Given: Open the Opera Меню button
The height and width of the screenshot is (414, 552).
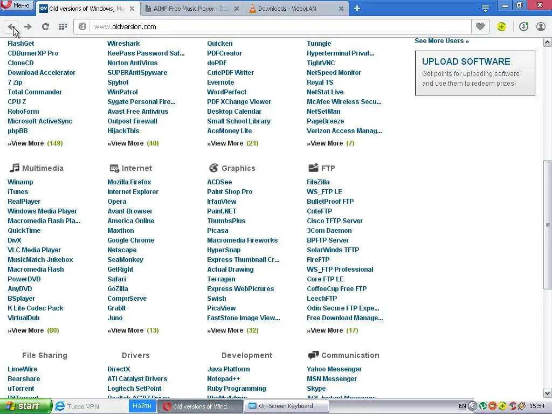Looking at the screenshot, I should click(x=17, y=5).
